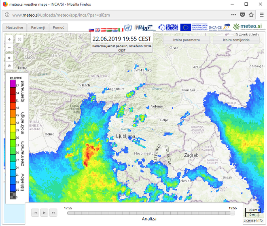This screenshot has width=267, height=226.
Task: Save page to Pocket icon
Action: click(242, 15)
